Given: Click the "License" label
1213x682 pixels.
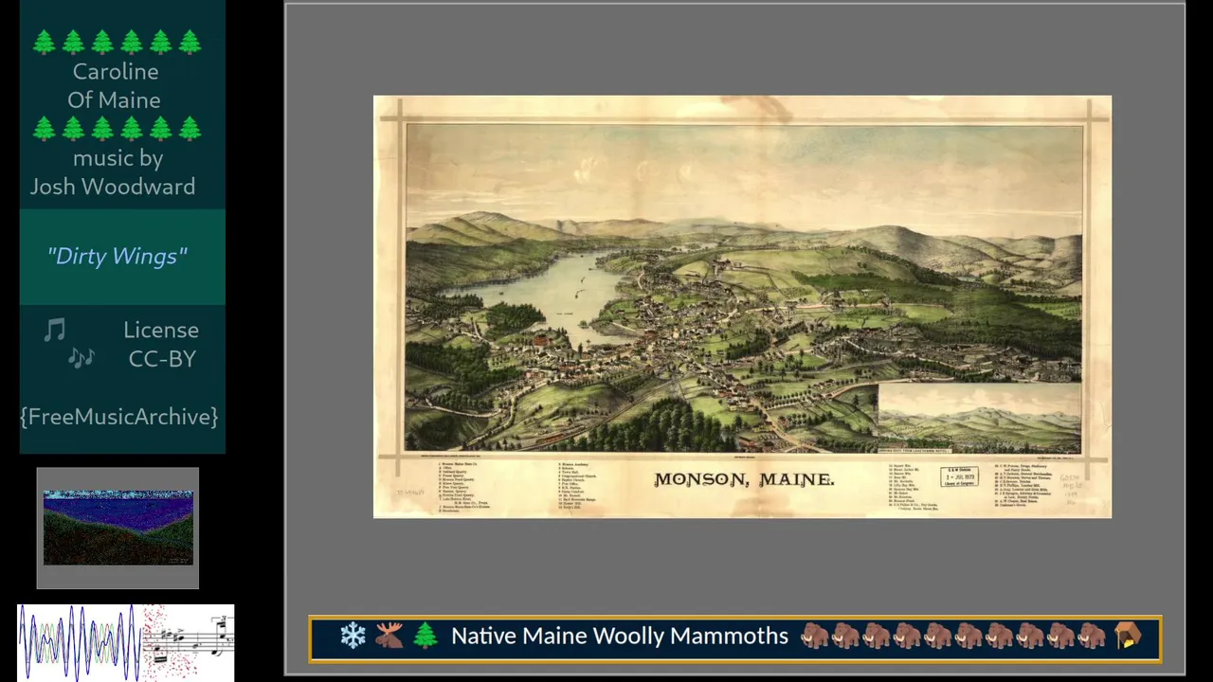Looking at the screenshot, I should click(x=161, y=330).
